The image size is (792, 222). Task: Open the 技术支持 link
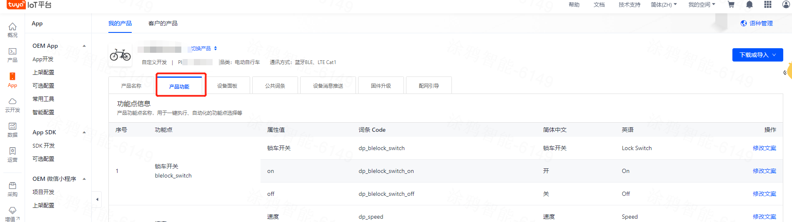click(629, 5)
